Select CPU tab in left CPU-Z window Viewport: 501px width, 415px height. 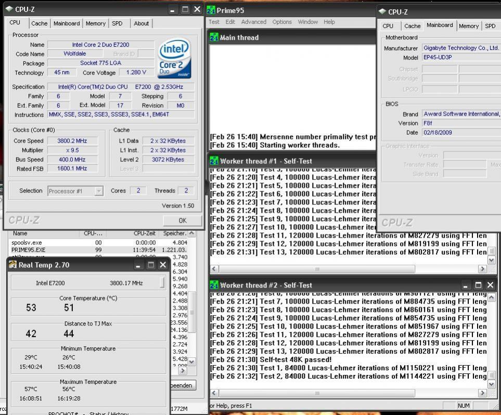(15, 22)
